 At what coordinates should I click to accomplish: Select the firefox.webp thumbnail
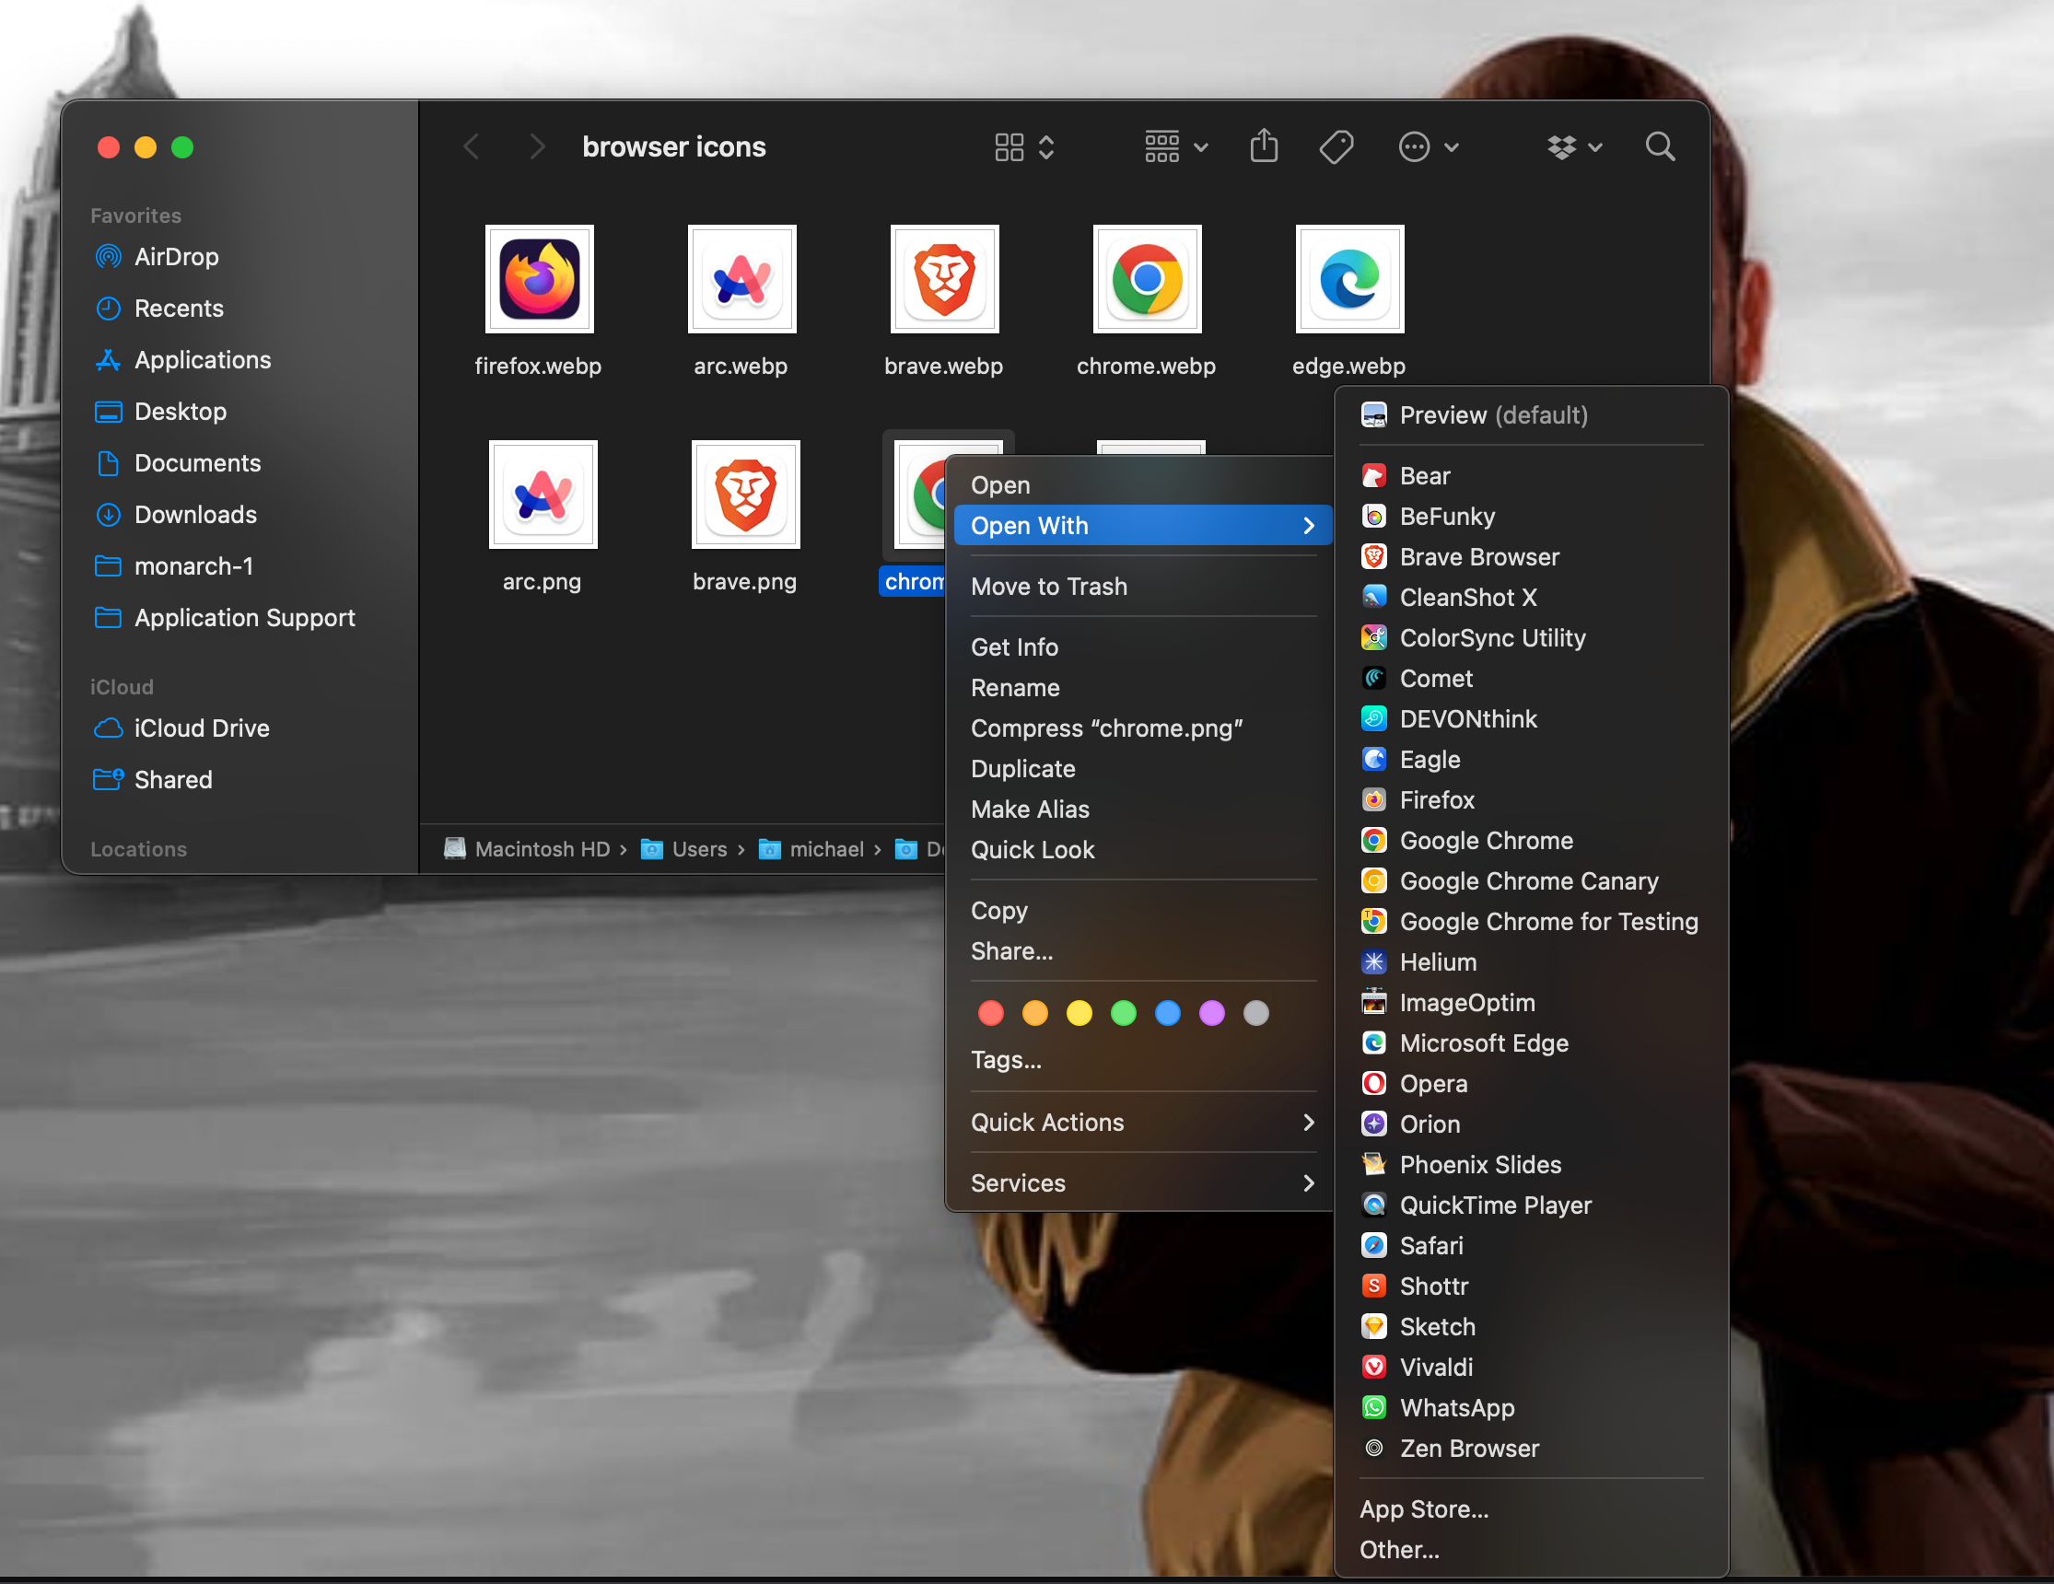(539, 279)
